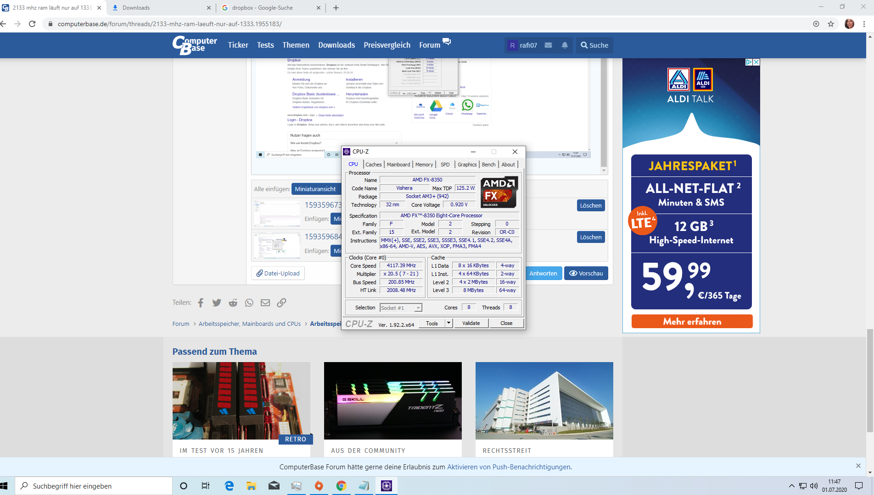Click the CPU-Z Tools button

[x=432, y=323]
